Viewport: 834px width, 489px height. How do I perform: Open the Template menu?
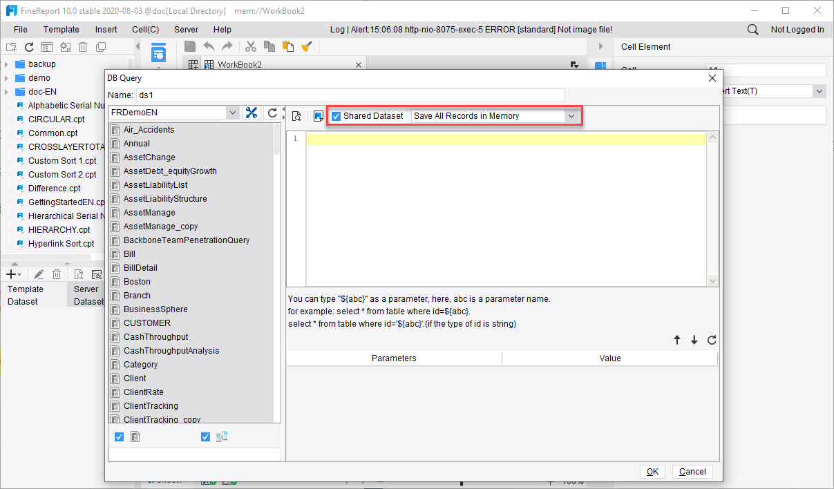[61, 30]
